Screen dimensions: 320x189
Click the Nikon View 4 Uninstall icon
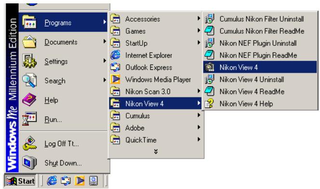point(209,79)
